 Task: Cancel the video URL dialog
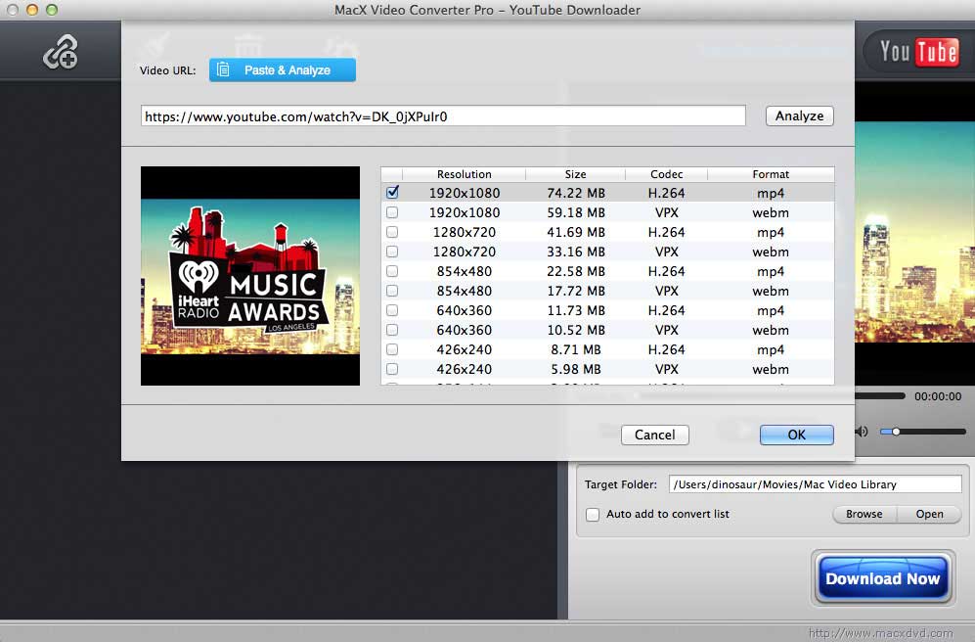point(655,435)
